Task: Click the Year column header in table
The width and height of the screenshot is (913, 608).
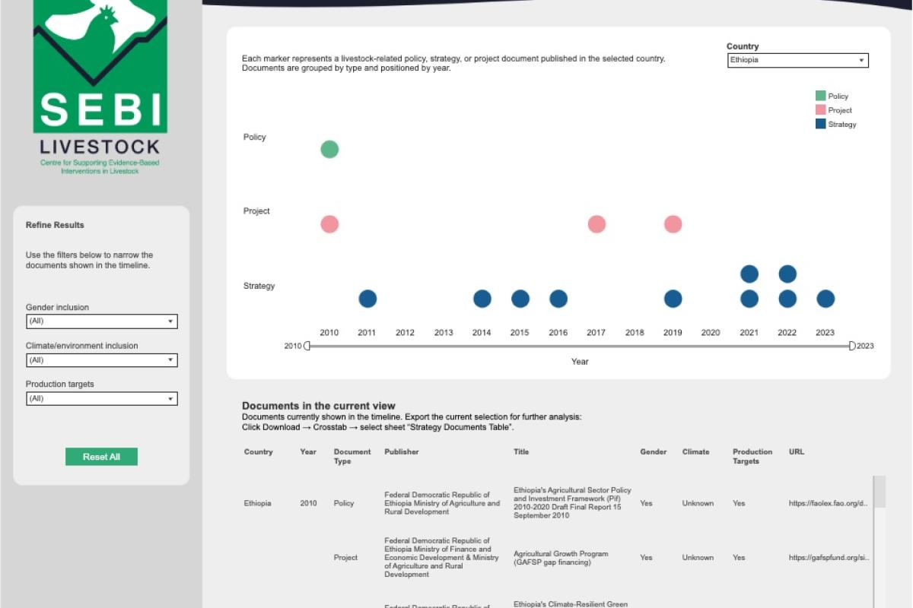Action: pyautogui.click(x=308, y=451)
